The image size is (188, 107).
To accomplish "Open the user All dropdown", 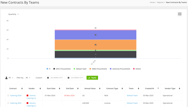I will click(11, 78).
